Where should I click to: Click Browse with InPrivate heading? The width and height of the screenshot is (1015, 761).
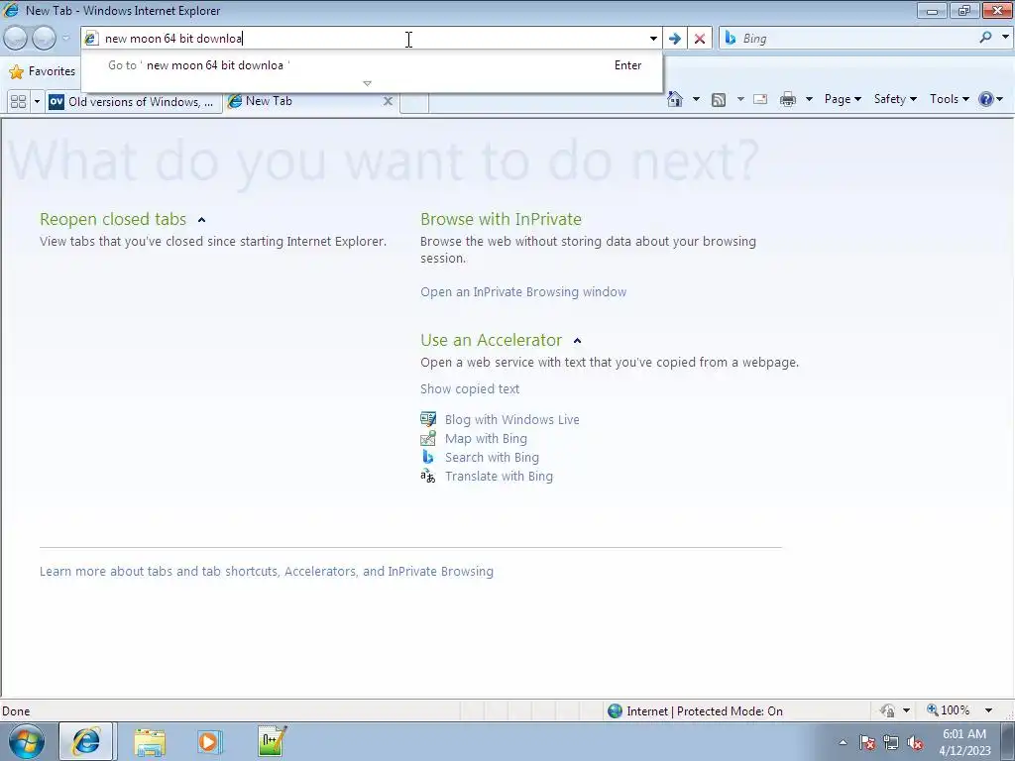coord(501,219)
